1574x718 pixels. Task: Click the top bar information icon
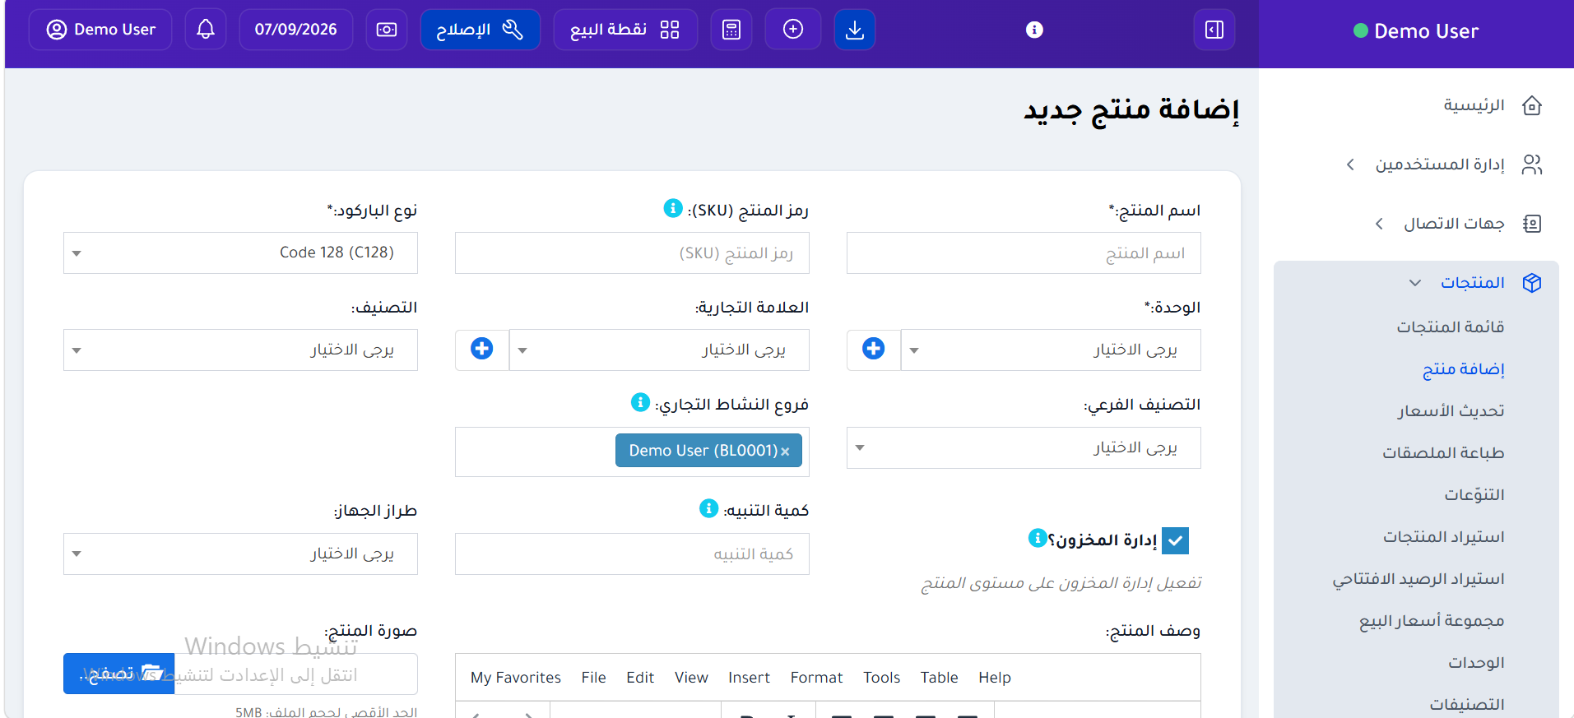pyautogui.click(x=1034, y=30)
